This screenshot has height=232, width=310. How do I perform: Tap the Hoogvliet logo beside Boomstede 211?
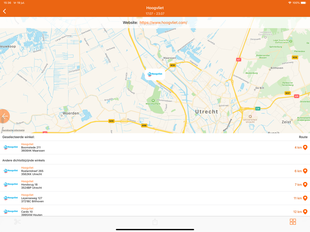(11, 147)
